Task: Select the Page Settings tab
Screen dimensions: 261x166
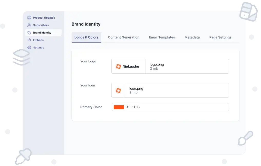Action: point(220,37)
